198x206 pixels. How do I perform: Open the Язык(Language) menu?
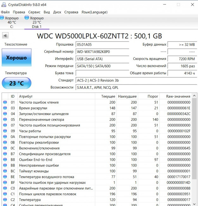tap(94, 12)
